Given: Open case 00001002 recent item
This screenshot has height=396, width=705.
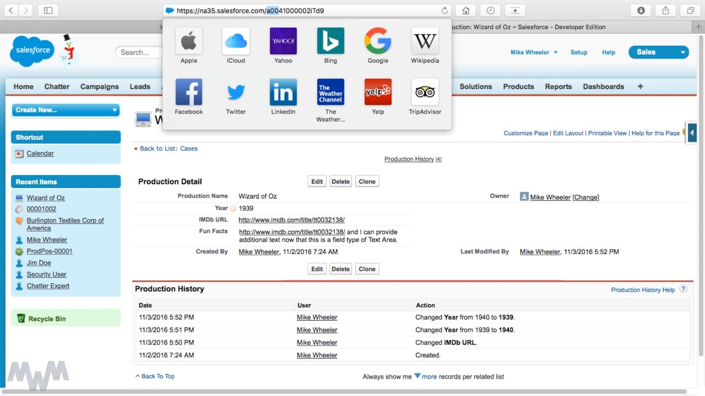Looking at the screenshot, I should [x=41, y=209].
